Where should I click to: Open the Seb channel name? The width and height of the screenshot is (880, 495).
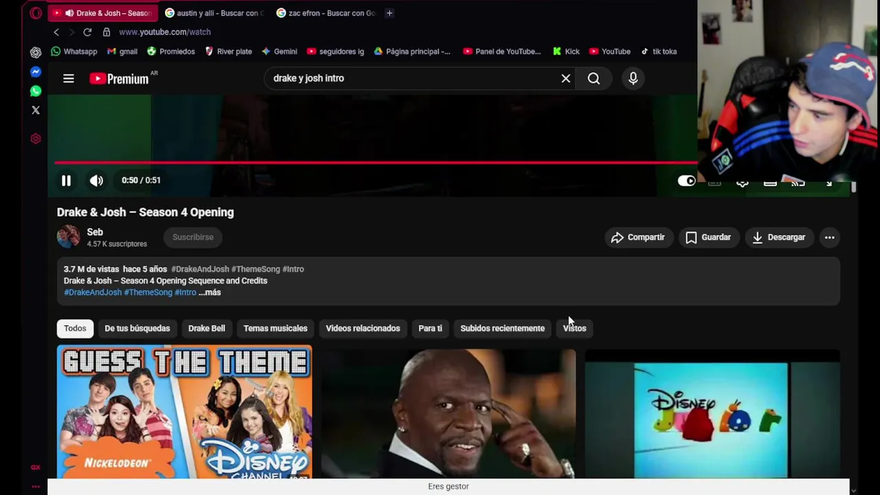pyautogui.click(x=95, y=232)
